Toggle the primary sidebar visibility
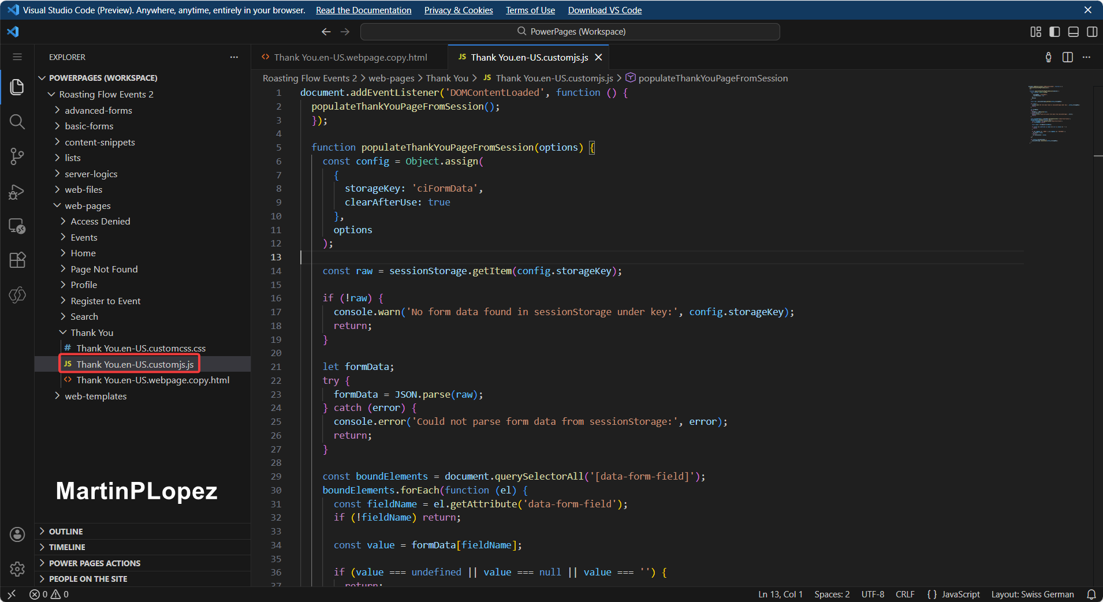Image resolution: width=1103 pixels, height=602 pixels. 1056,32
